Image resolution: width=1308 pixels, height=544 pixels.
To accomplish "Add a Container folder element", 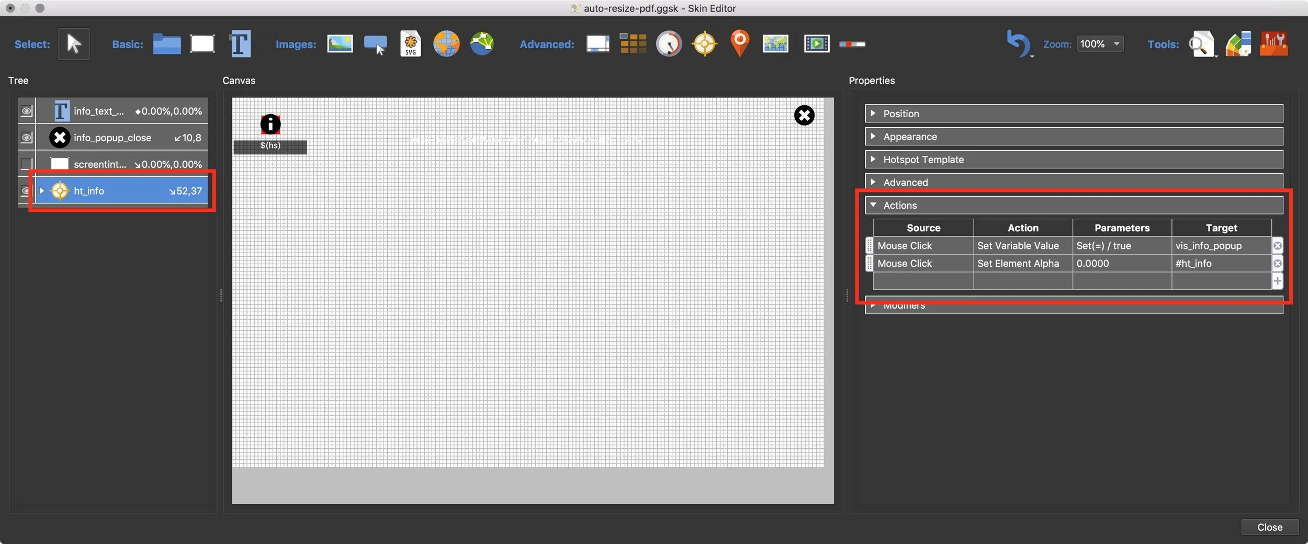I will pyautogui.click(x=167, y=44).
